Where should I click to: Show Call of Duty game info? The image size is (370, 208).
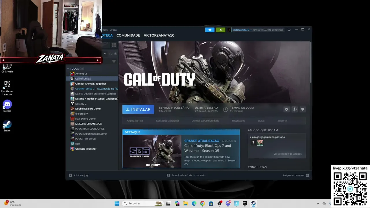[x=295, y=109]
